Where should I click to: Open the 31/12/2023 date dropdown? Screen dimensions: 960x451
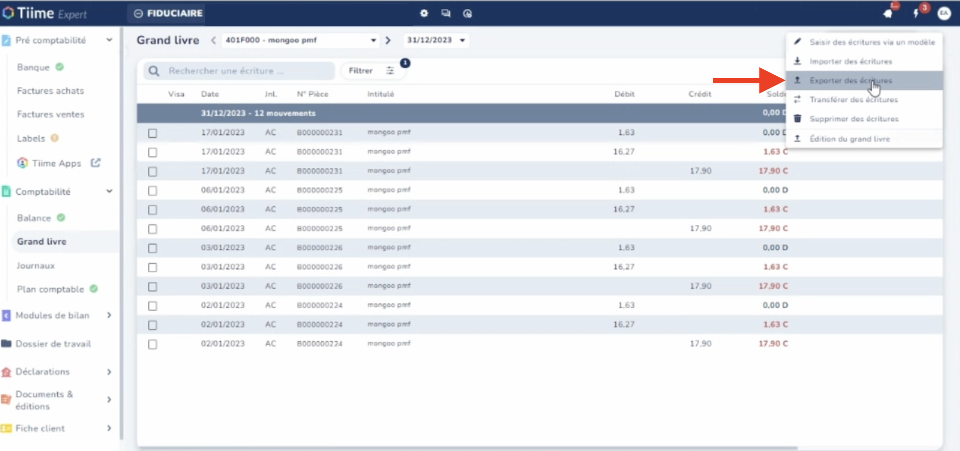point(436,40)
